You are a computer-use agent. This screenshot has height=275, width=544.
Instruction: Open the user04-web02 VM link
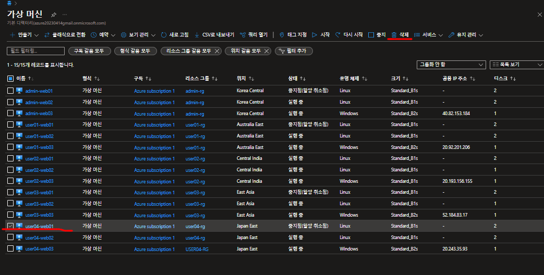(x=39, y=238)
